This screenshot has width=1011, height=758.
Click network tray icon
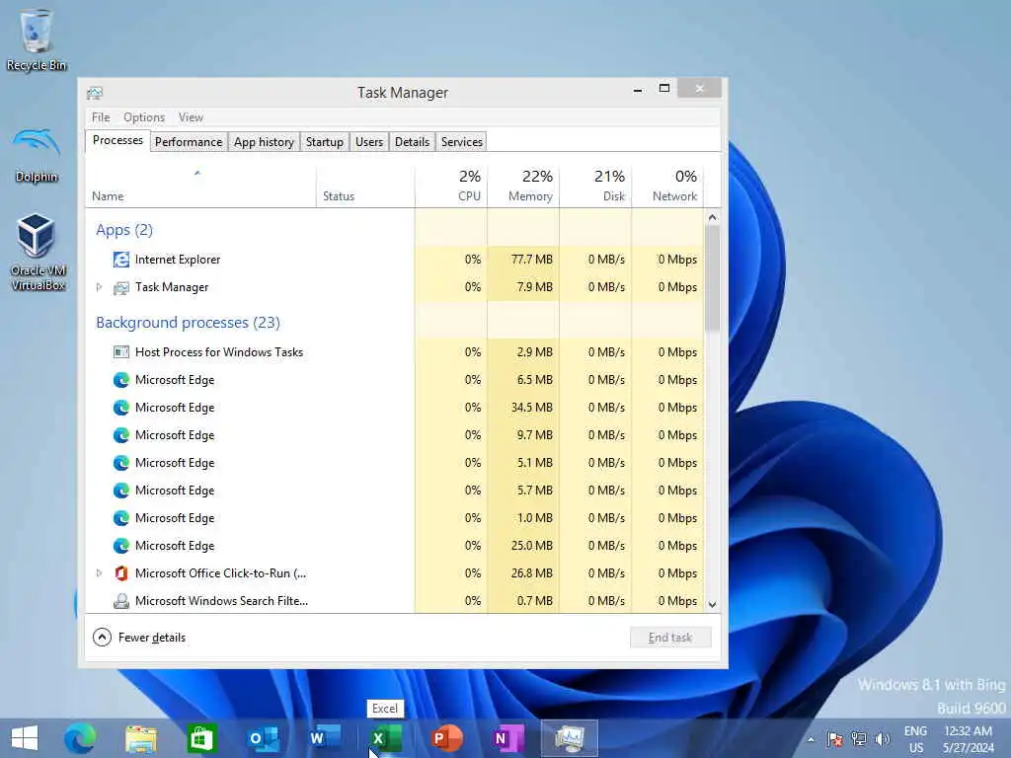(x=859, y=738)
